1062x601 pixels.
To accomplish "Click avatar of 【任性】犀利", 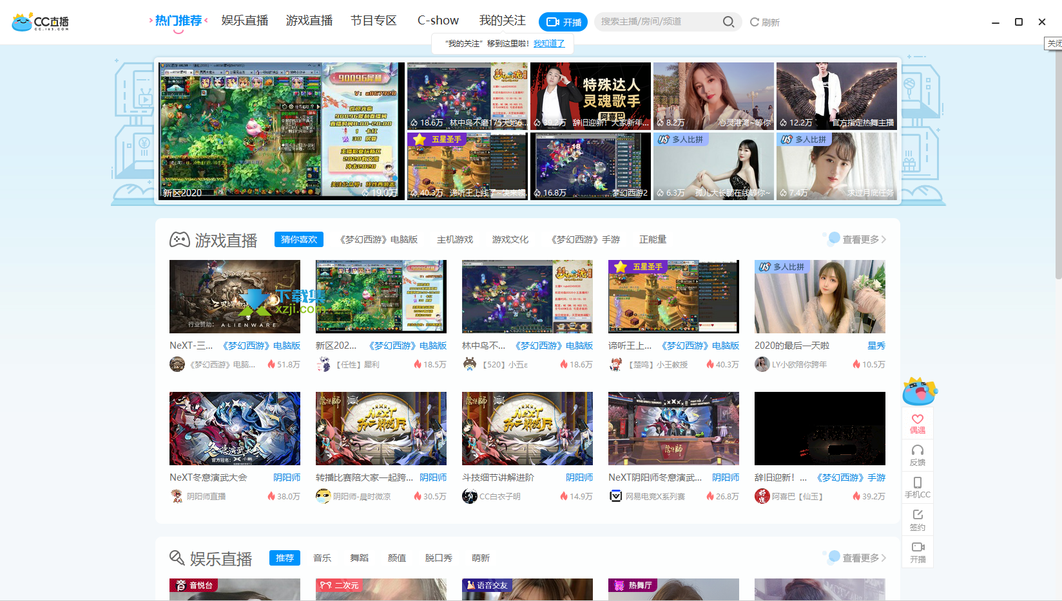I will click(x=323, y=364).
